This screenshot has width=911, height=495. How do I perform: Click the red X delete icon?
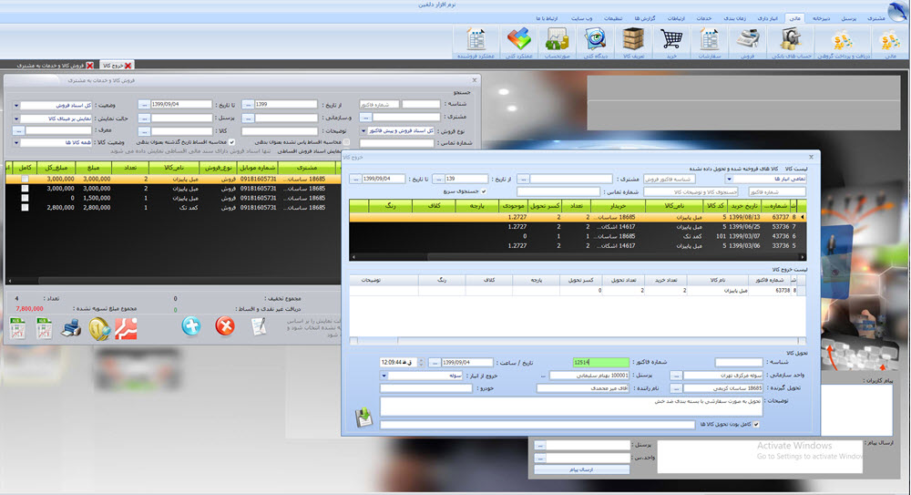225,325
